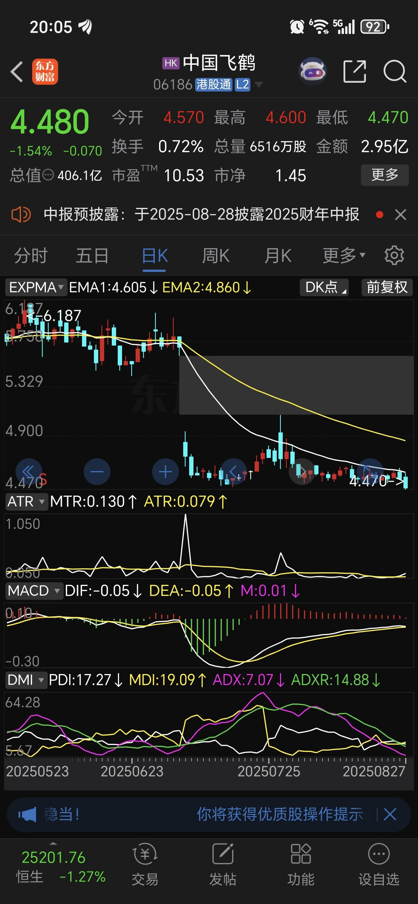
Task: Open 你将获得优质股操作提示 link
Action: [x=279, y=814]
